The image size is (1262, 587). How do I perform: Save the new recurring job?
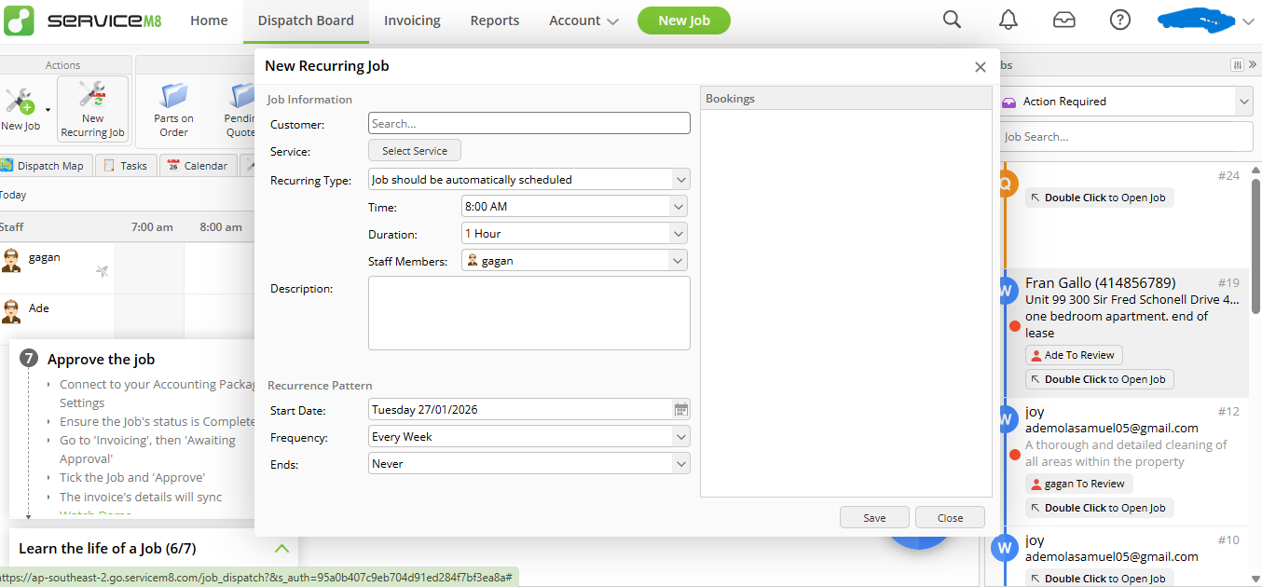tap(873, 517)
